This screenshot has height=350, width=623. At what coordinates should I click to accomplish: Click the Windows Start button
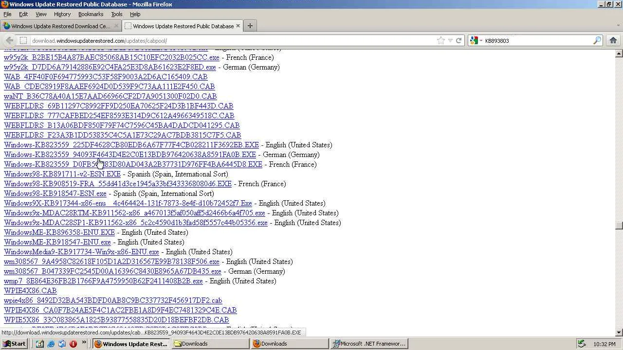click(15, 344)
